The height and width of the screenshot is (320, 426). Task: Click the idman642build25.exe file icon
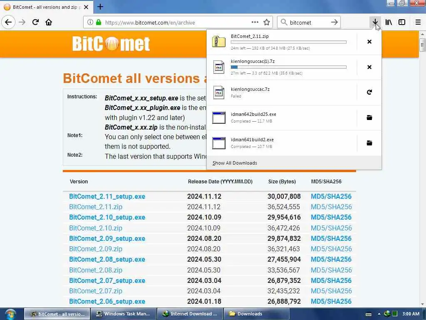219,117
